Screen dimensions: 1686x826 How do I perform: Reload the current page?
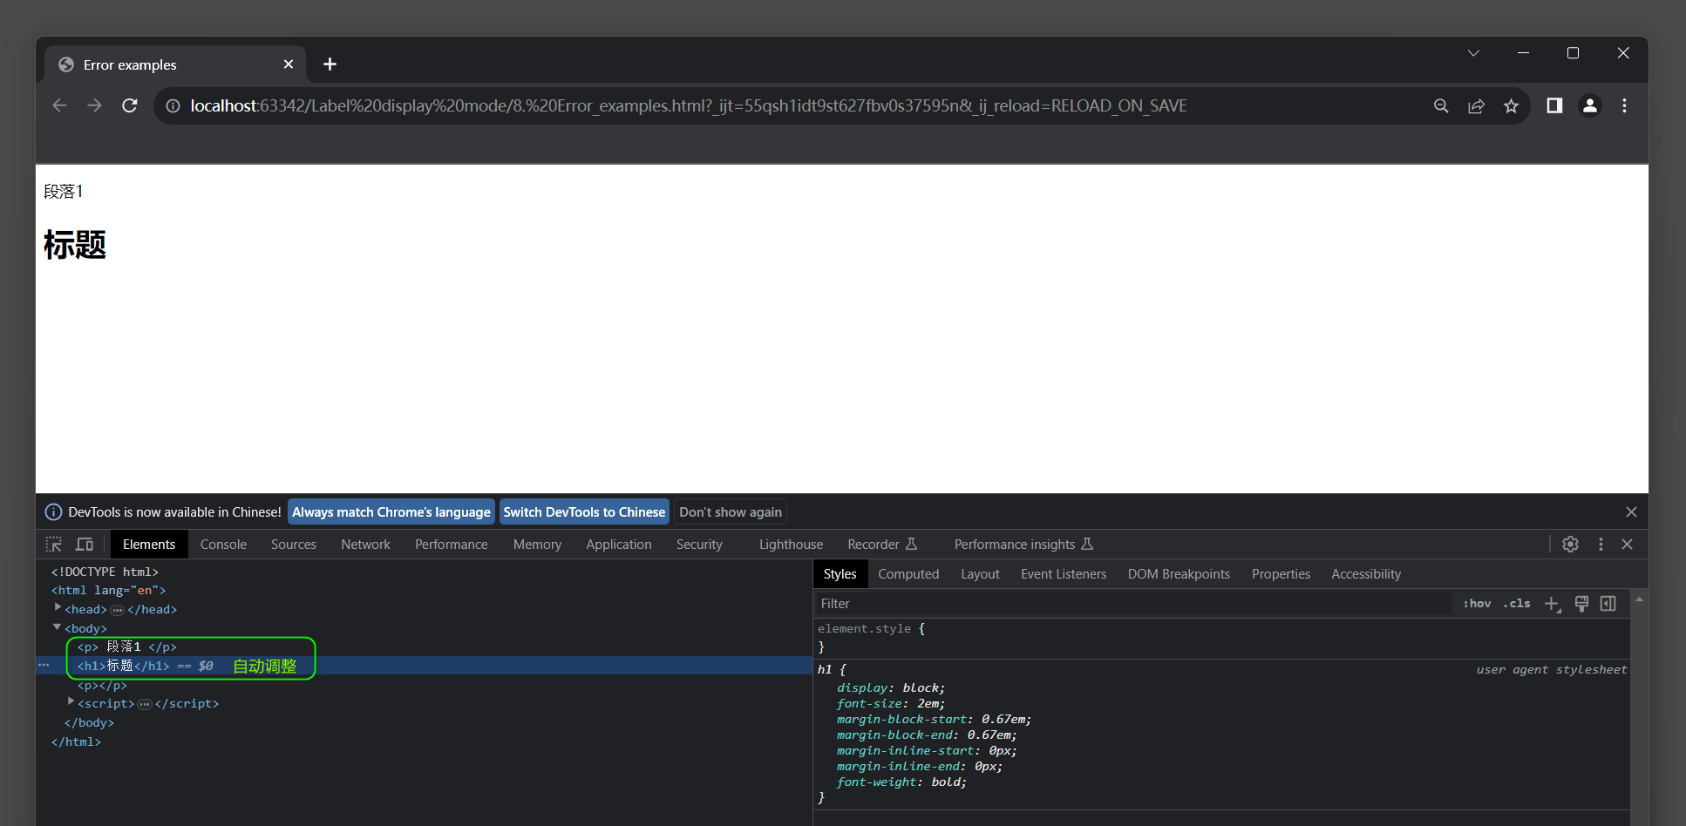(x=130, y=105)
